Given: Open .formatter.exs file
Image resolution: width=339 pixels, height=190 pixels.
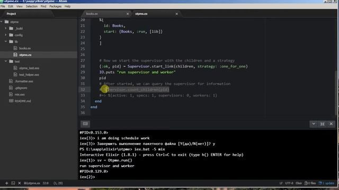Looking at the screenshot, I should tap(24, 81).
